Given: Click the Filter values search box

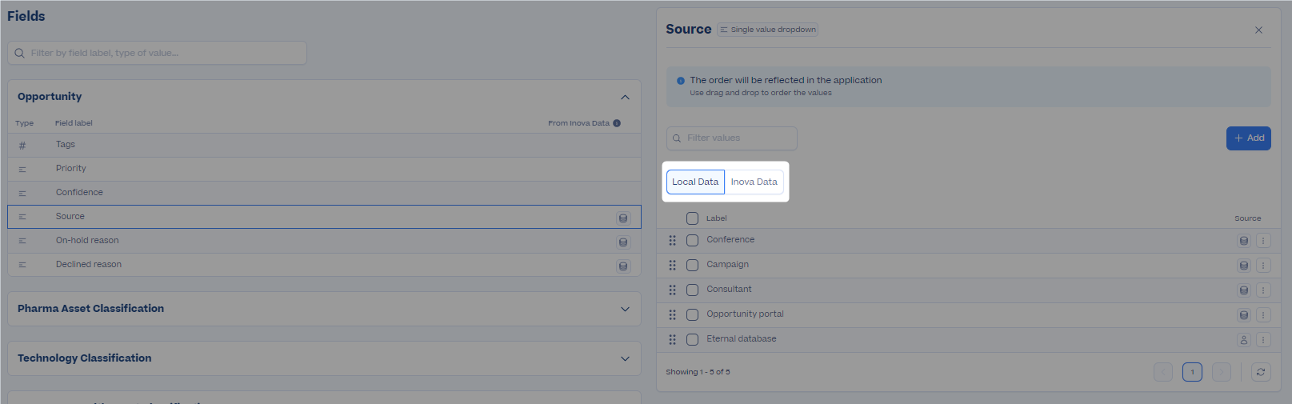Looking at the screenshot, I should 732,138.
